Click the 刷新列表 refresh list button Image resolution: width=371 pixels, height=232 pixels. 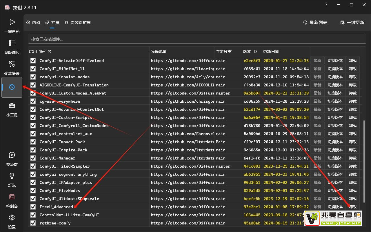[315, 23]
